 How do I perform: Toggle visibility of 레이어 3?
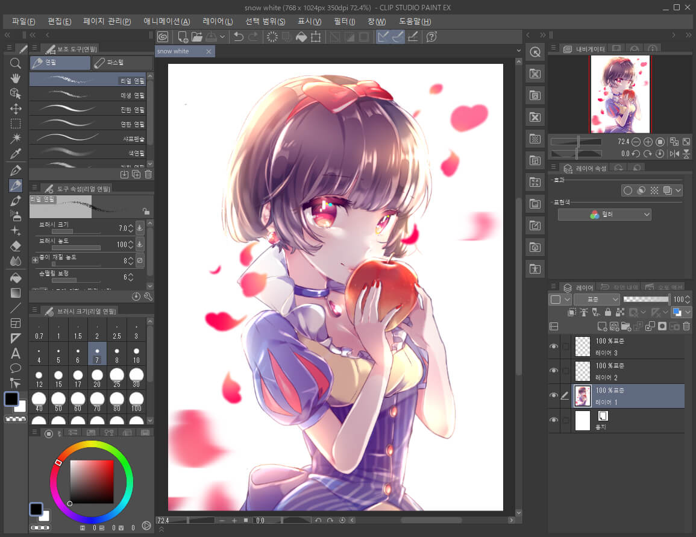point(553,347)
